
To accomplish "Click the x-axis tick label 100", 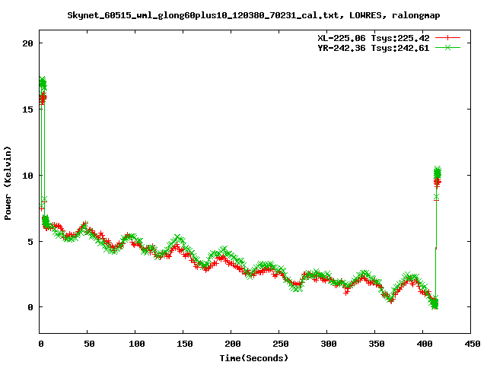I will click(x=137, y=344).
